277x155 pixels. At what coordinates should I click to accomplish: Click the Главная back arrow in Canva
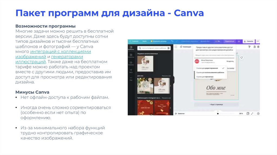pos(130,41)
